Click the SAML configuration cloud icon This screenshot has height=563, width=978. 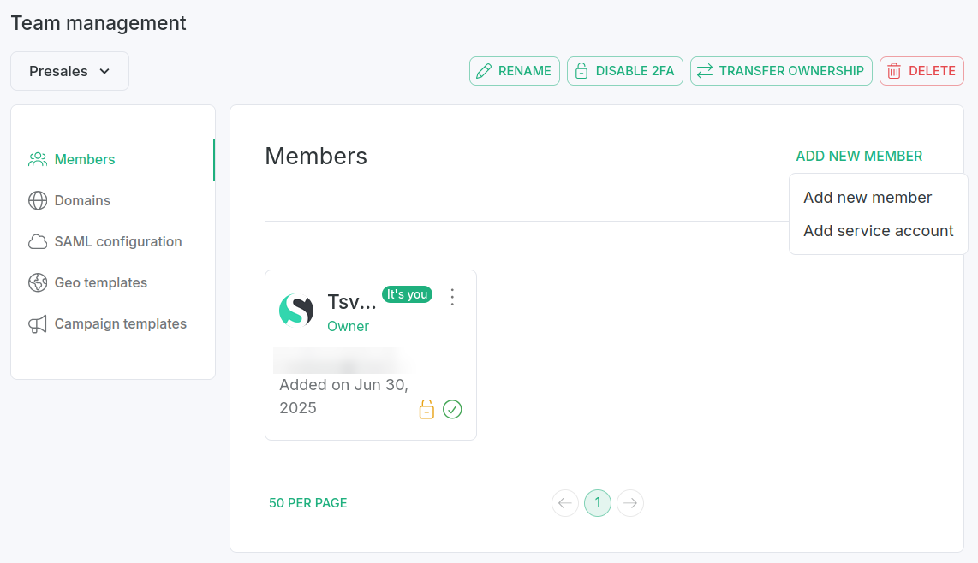click(x=38, y=241)
